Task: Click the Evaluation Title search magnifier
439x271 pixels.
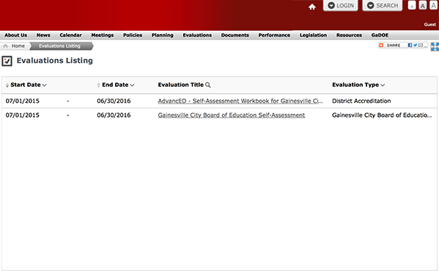Action: 207,85
